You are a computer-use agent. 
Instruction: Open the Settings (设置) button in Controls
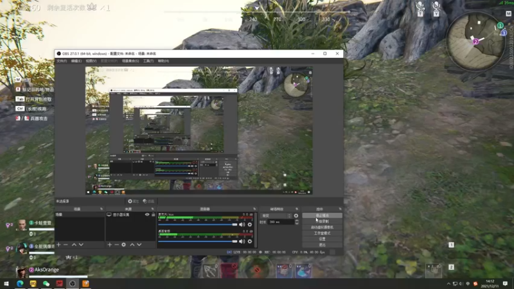point(323,239)
